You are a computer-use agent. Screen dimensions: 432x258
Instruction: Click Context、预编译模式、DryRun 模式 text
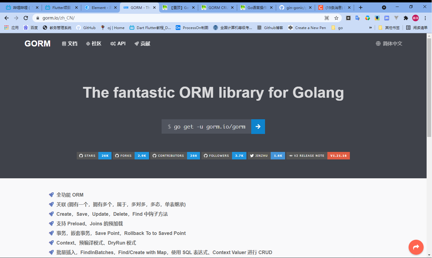point(96,243)
